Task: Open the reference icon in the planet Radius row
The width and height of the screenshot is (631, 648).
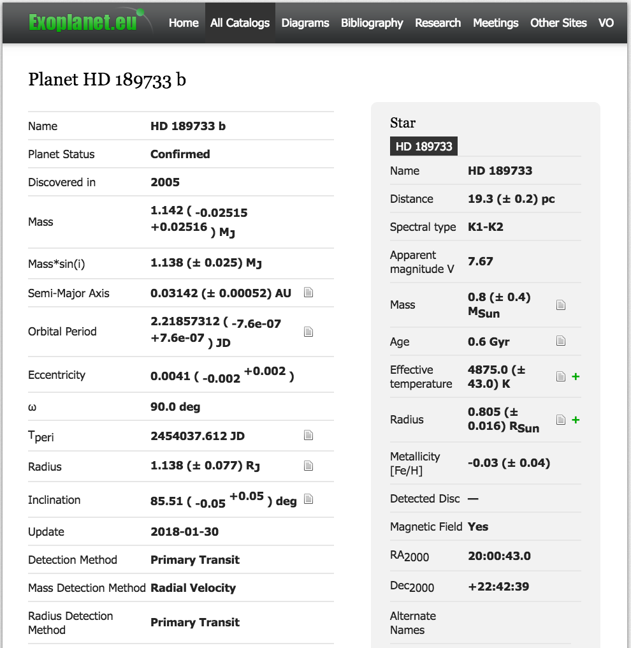Action: 308,466
